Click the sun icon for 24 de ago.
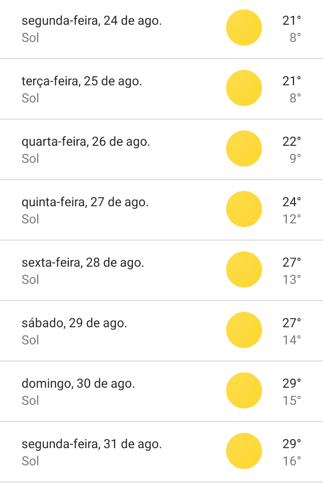The height and width of the screenshot is (483, 323). [244, 28]
